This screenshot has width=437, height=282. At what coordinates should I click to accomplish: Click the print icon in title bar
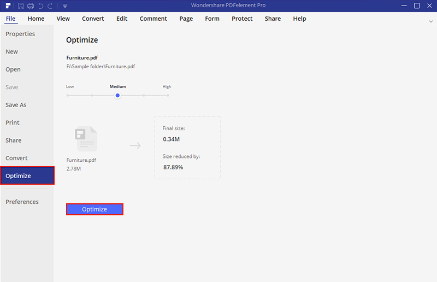31,6
